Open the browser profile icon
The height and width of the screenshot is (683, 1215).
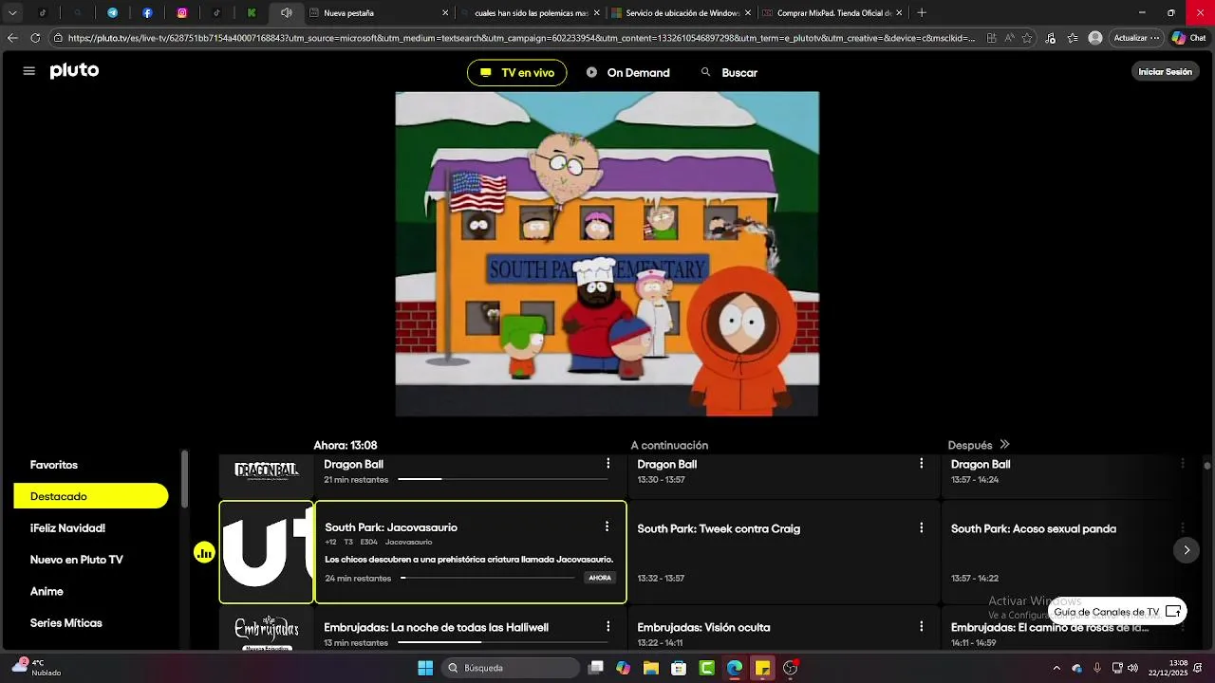tap(1095, 38)
